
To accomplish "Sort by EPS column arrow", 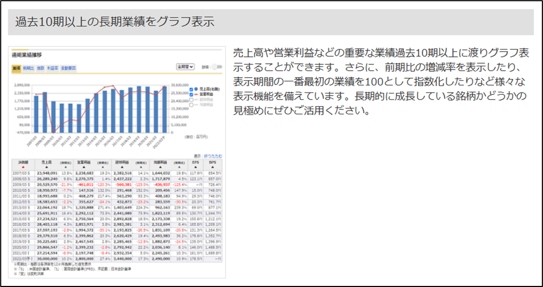I will tap(195, 166).
